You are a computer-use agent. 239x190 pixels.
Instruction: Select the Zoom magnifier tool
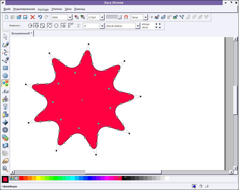[5, 169]
